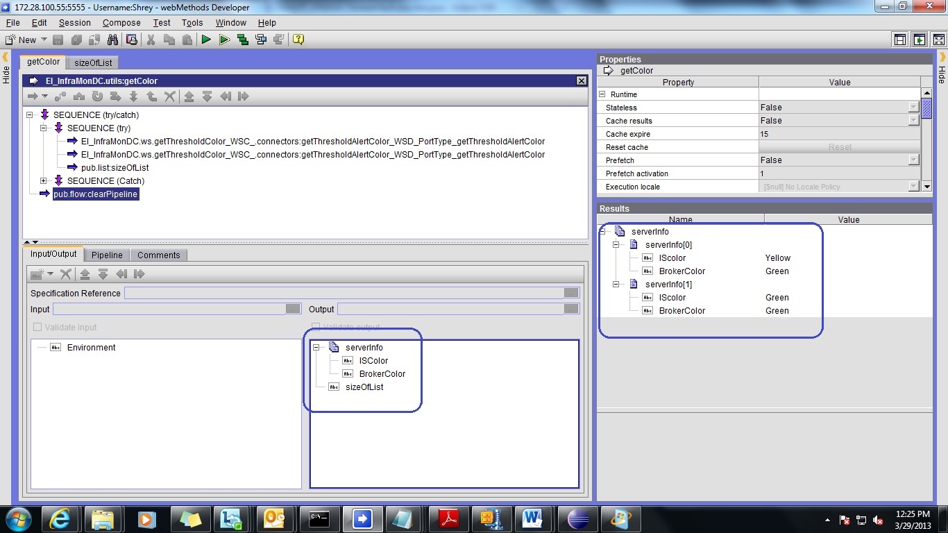Click the Copy icon in main toolbar
948x533 pixels.
(169, 40)
